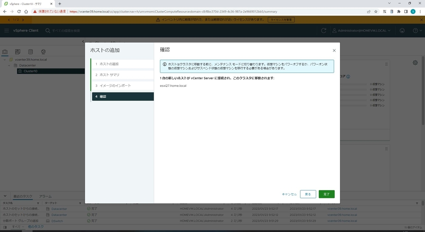Click the esxi27.home.local host name
Viewport: 425px width, 232px height.
173,86
